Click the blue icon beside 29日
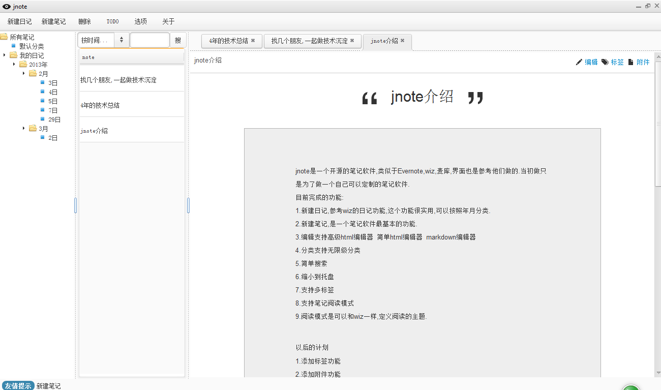Image resolution: width=661 pixels, height=390 pixels. [x=43, y=118]
